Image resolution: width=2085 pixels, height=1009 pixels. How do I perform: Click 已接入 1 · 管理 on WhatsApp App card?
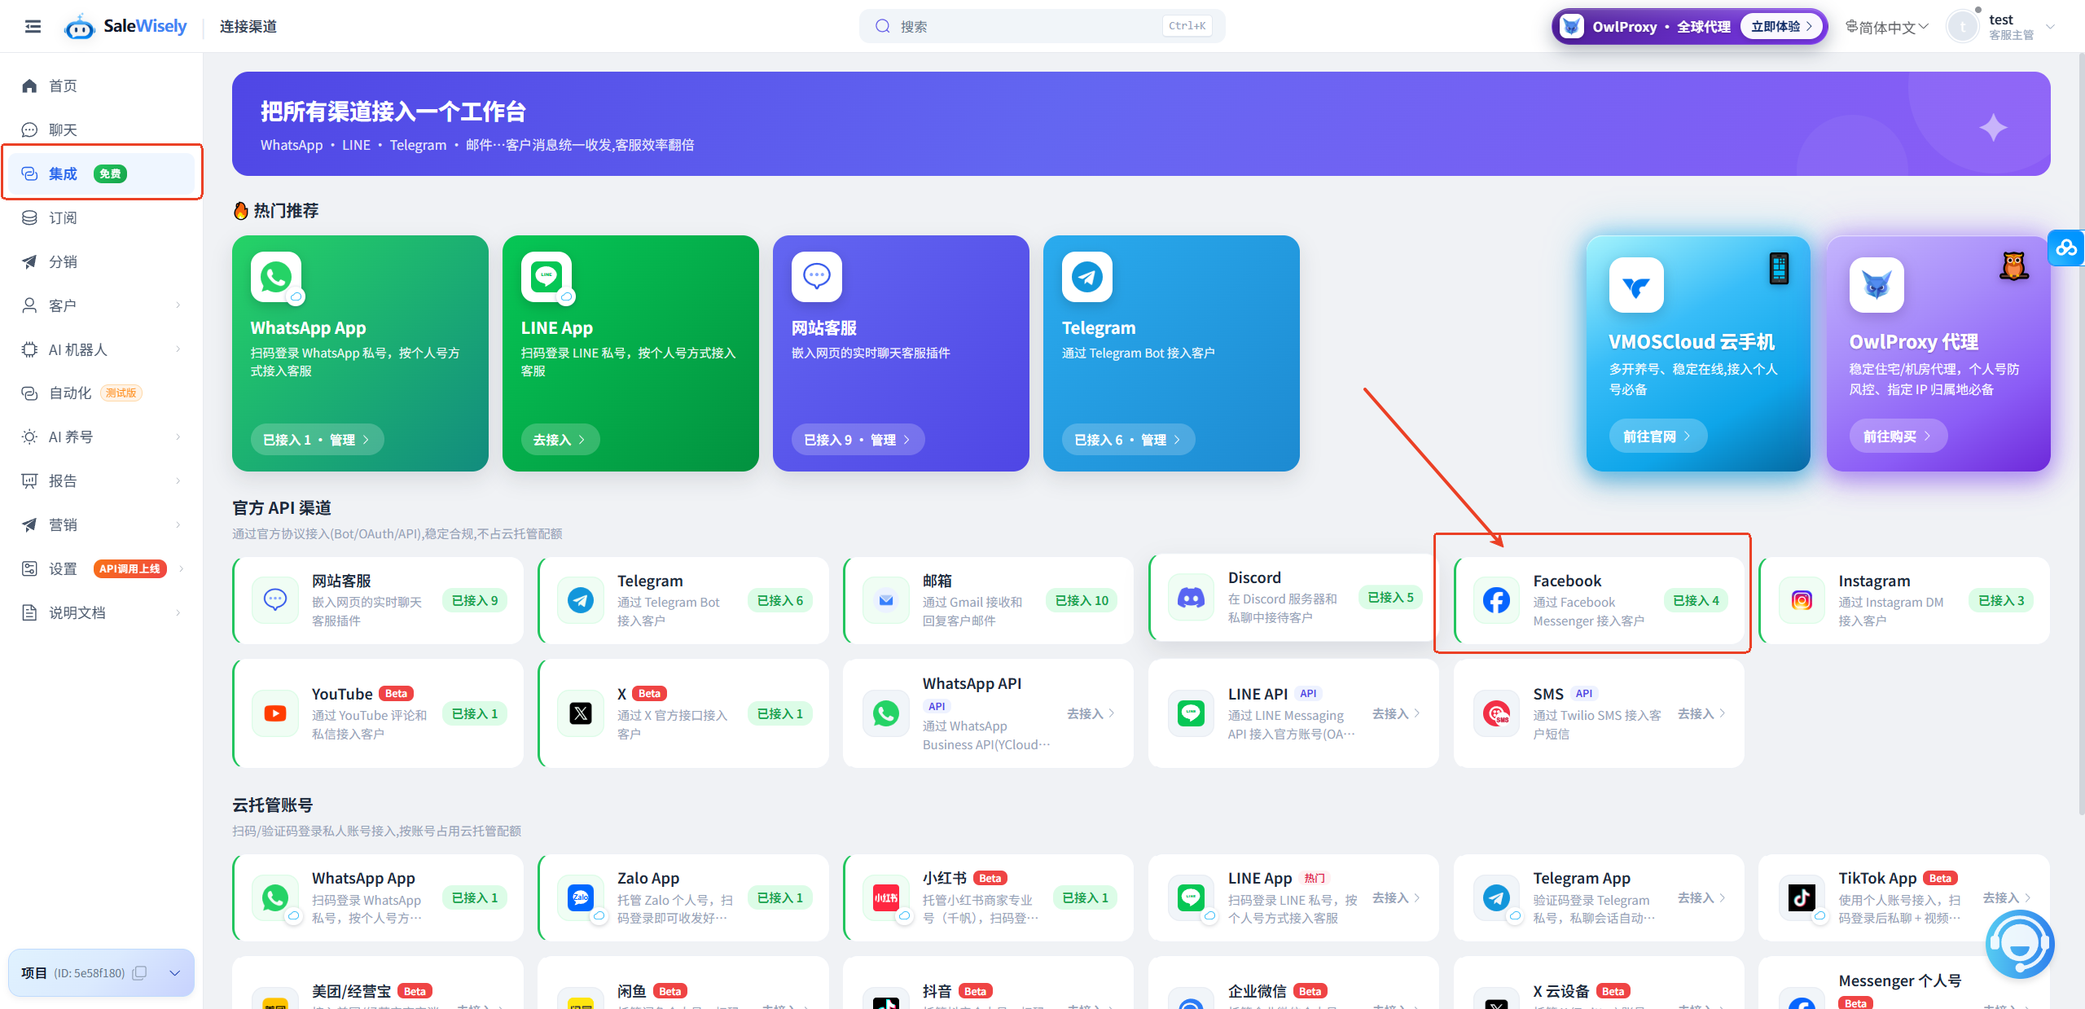click(317, 440)
